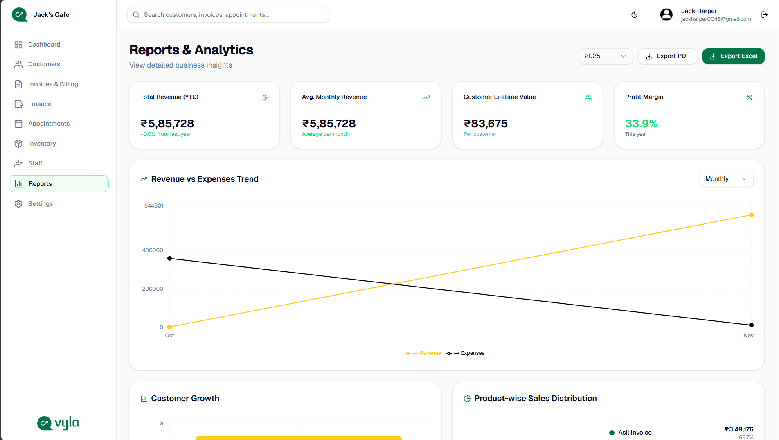The image size is (779, 440).
Task: Select the Appointments calendar icon
Action: click(18, 123)
